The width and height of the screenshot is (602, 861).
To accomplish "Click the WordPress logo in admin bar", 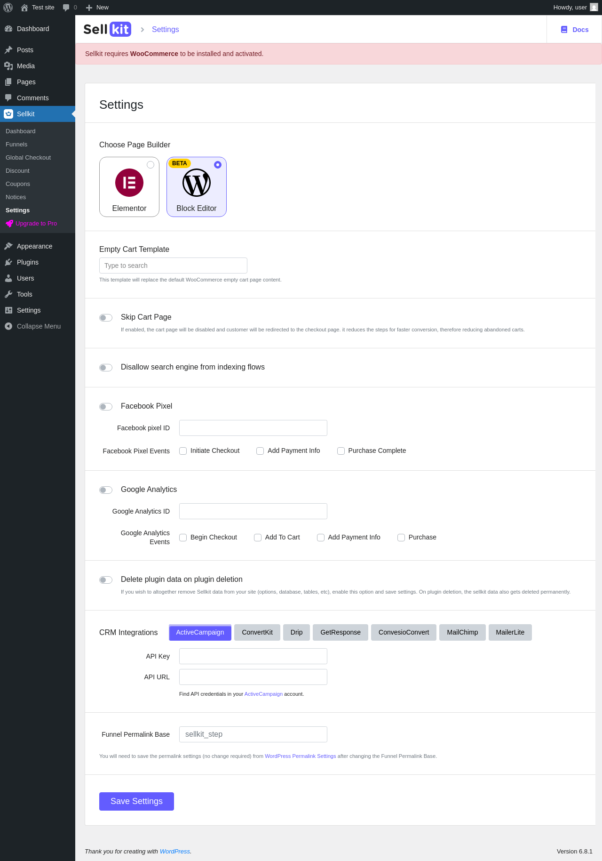I will point(8,8).
